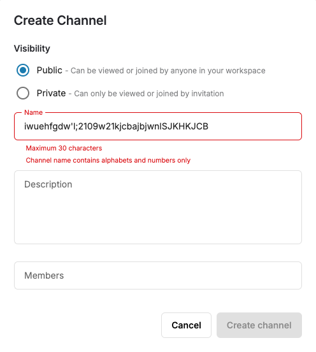Click the 'Create Channel' dialog heading
Screen dimensions: 316x352
pos(60,20)
